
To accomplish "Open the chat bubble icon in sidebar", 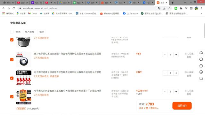I will 201,66.
